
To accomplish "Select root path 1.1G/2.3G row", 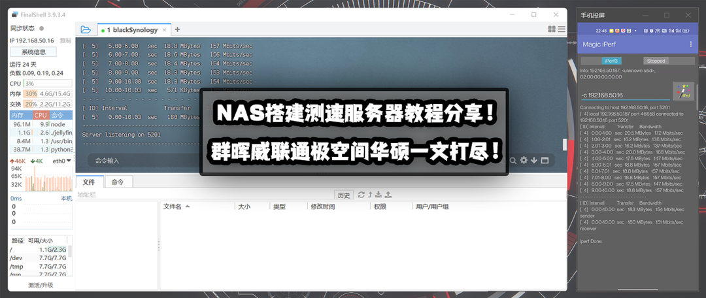I will coord(39,250).
